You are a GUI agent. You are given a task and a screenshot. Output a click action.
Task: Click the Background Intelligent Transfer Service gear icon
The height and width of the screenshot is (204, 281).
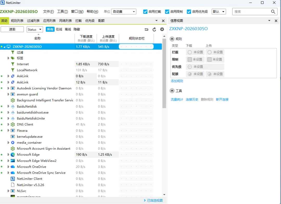[x=13, y=100]
